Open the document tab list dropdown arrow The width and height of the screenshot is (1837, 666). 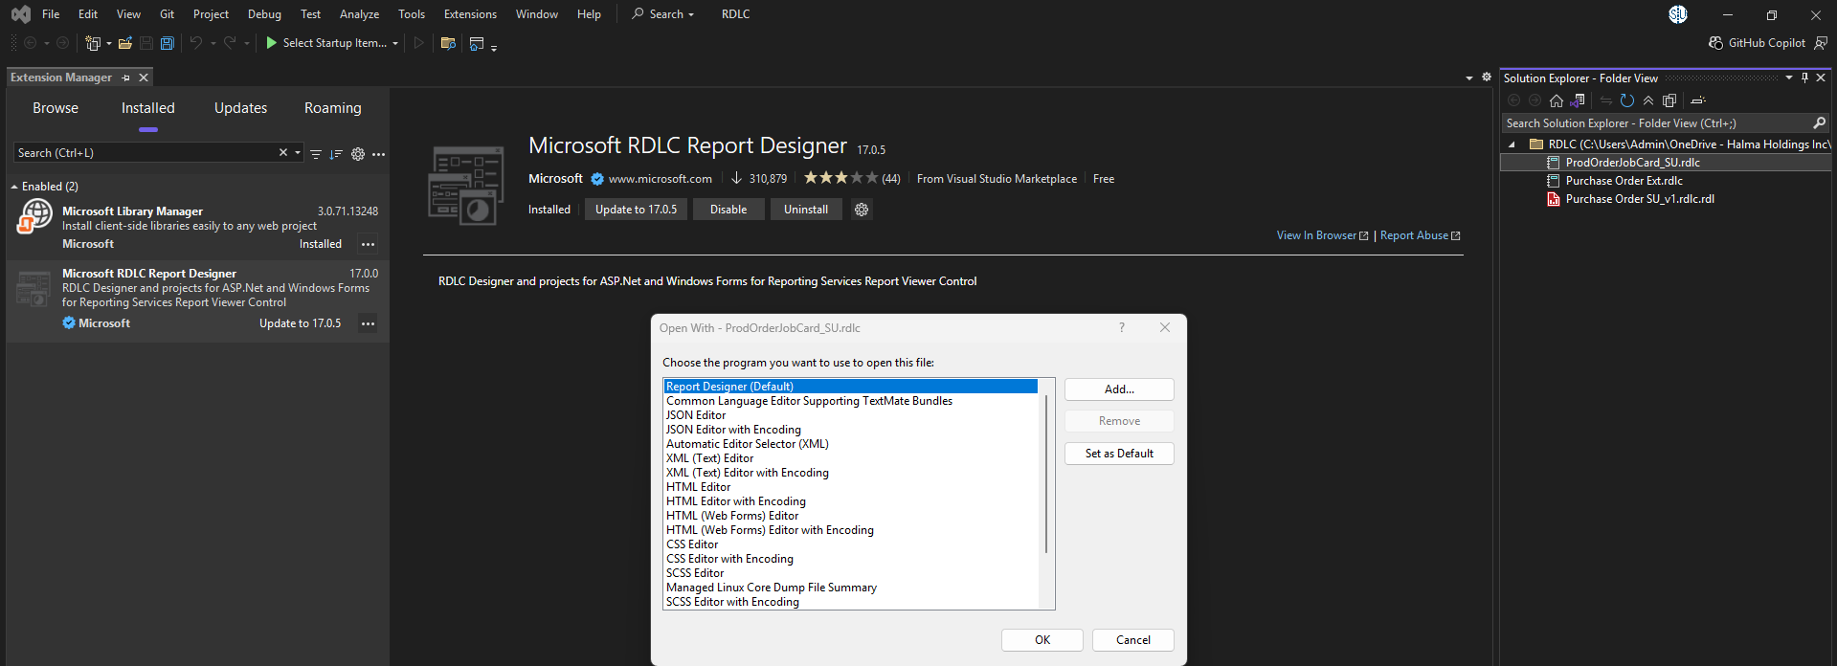(1469, 78)
